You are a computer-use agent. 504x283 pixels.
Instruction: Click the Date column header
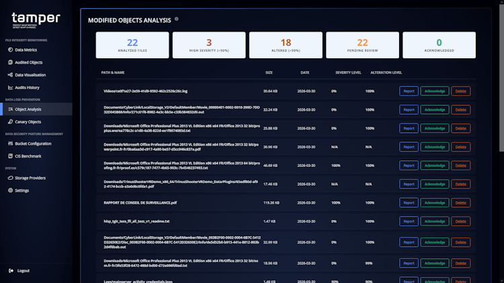pyautogui.click(x=304, y=72)
